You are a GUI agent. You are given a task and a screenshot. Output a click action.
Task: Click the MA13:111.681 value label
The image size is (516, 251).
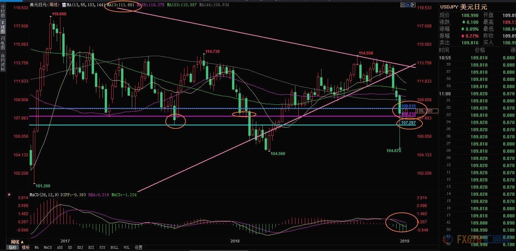(121, 5)
